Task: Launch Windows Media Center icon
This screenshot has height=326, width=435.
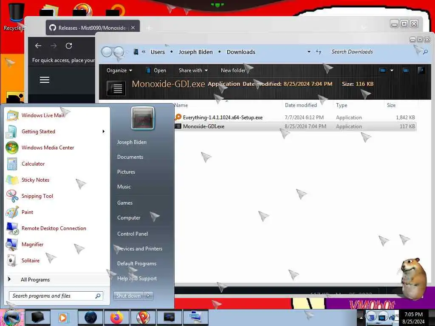Action: [12, 147]
